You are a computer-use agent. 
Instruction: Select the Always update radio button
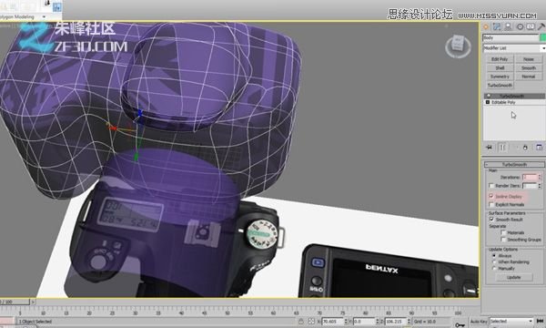click(494, 255)
